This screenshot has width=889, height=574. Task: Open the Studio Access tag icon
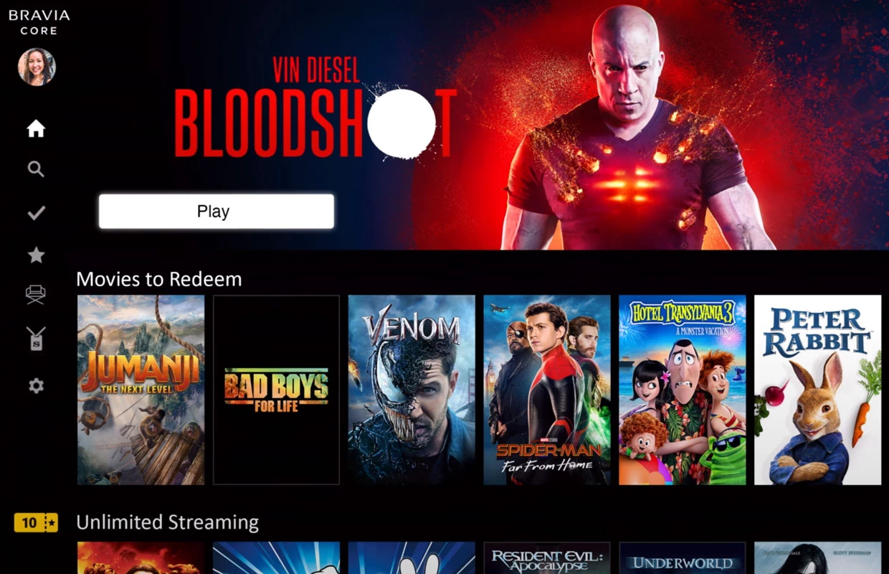coord(36,337)
